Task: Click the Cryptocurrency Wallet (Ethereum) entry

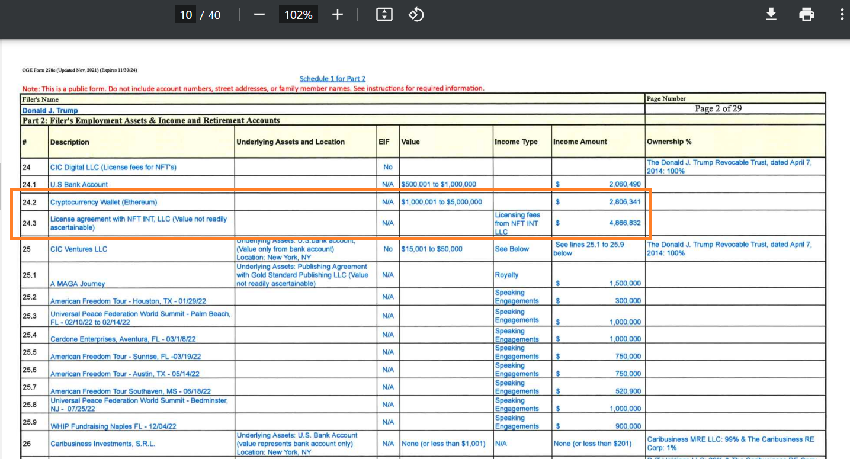Action: (104, 202)
